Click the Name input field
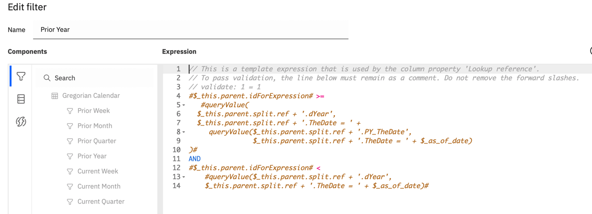The height and width of the screenshot is (214, 592). point(191,29)
